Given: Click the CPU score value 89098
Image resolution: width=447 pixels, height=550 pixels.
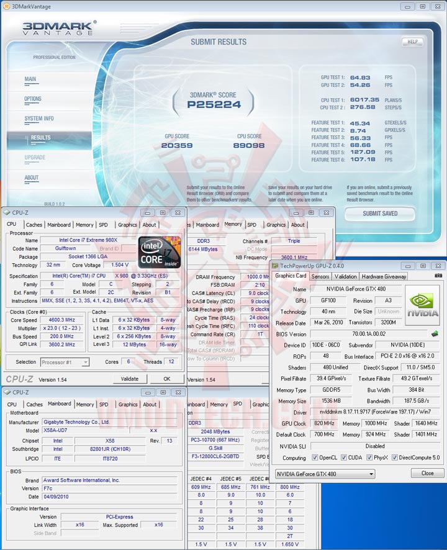Looking at the screenshot, I should 249,145.
